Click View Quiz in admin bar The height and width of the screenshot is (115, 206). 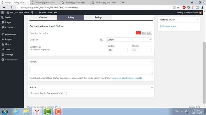52,13
